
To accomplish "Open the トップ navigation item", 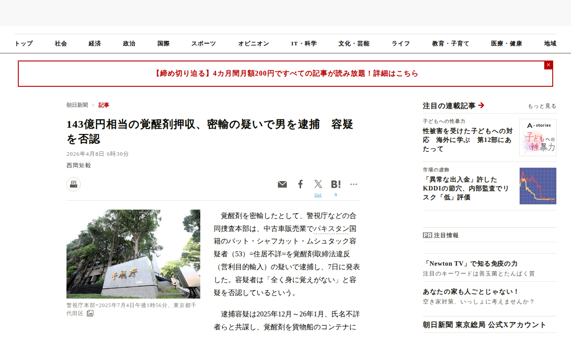I will (24, 44).
